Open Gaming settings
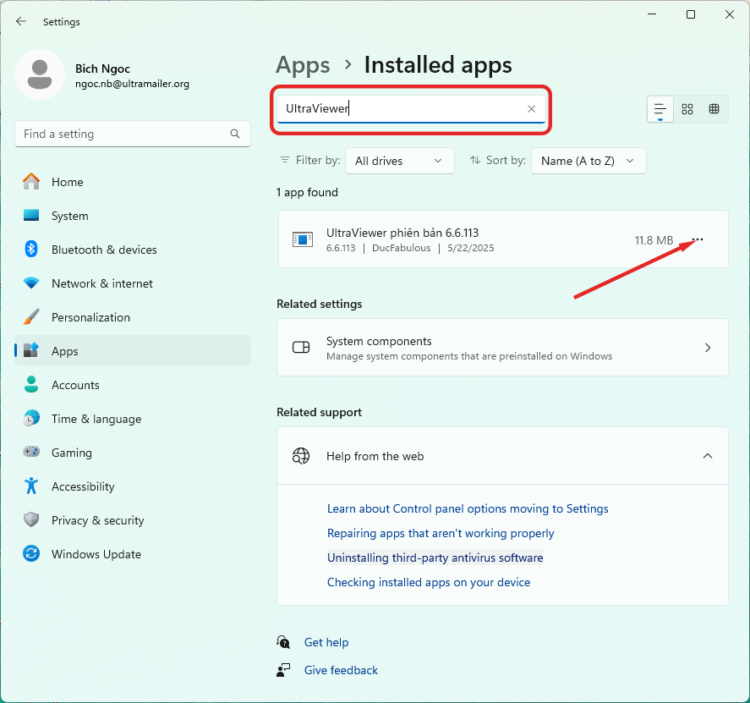750x703 pixels. pos(71,453)
